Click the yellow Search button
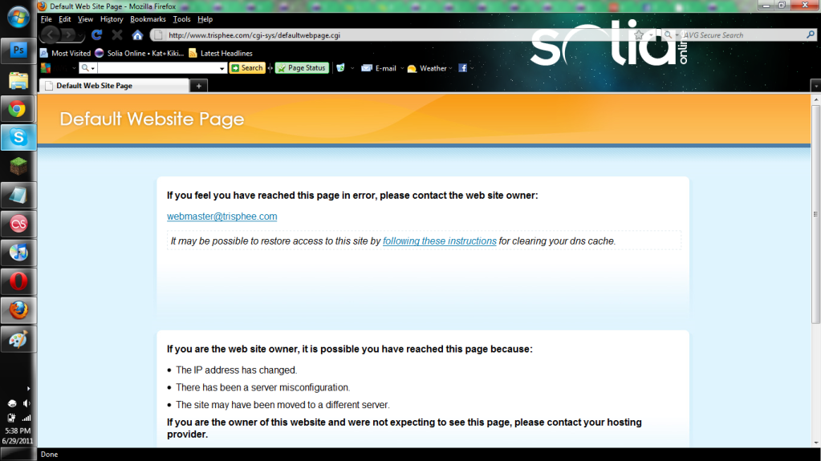Viewport: 821px width, 461px height. [247, 68]
